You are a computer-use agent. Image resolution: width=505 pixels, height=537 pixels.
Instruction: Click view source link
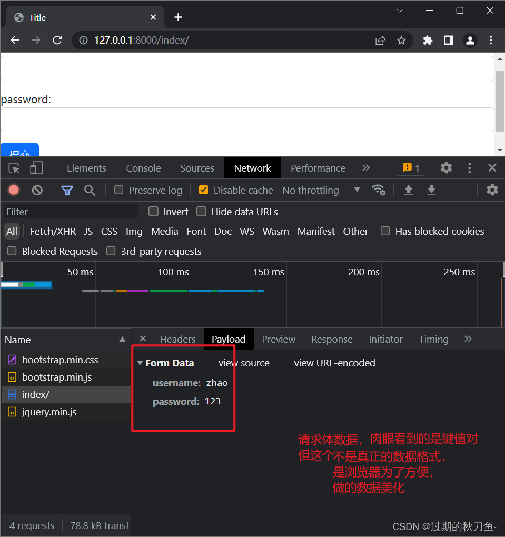pos(244,363)
